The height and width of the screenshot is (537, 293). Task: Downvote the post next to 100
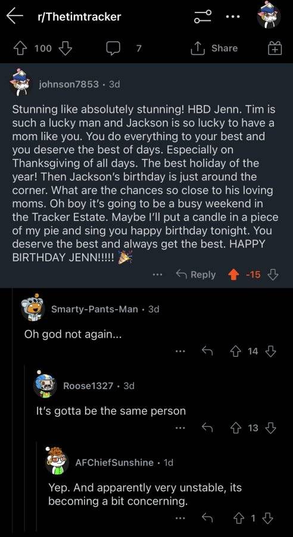(66, 48)
